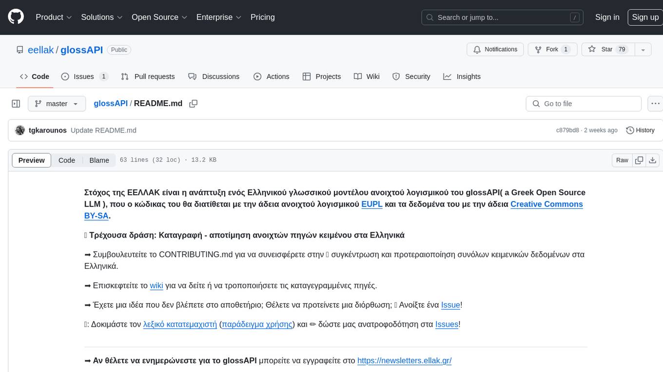The width and height of the screenshot is (663, 372).
Task: Enable Notifications for this repository
Action: pos(495,50)
